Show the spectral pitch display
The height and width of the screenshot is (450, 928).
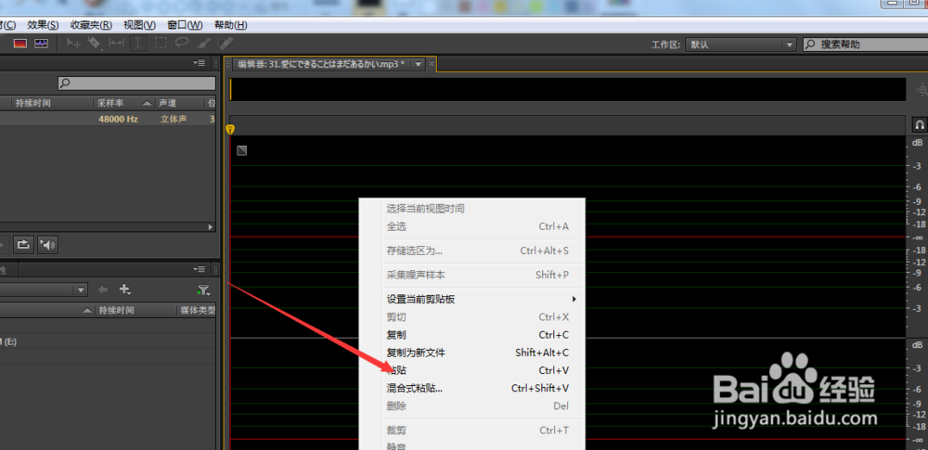(x=41, y=44)
